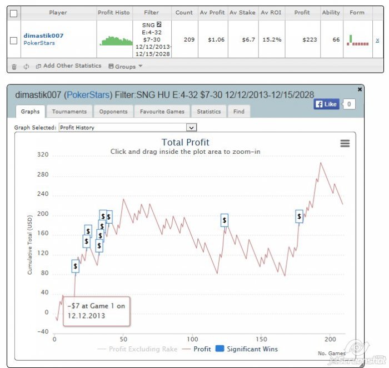Click the Av ROI value 15.2%
389x368 pixels.
[x=272, y=39]
